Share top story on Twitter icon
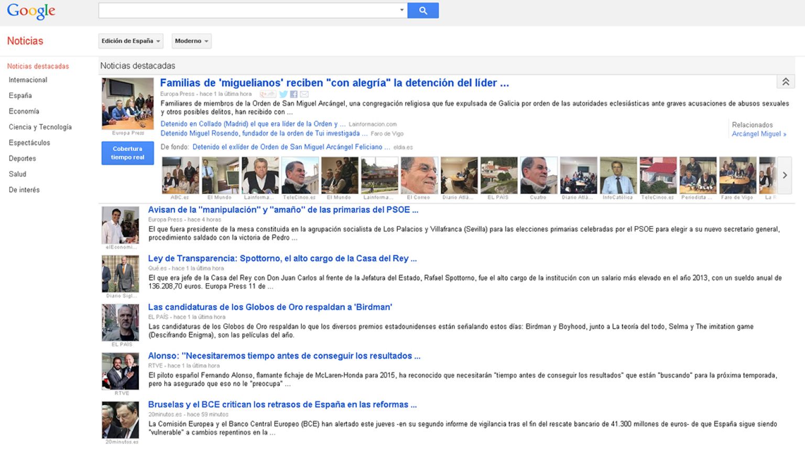This screenshot has height=453, width=805. click(x=283, y=94)
